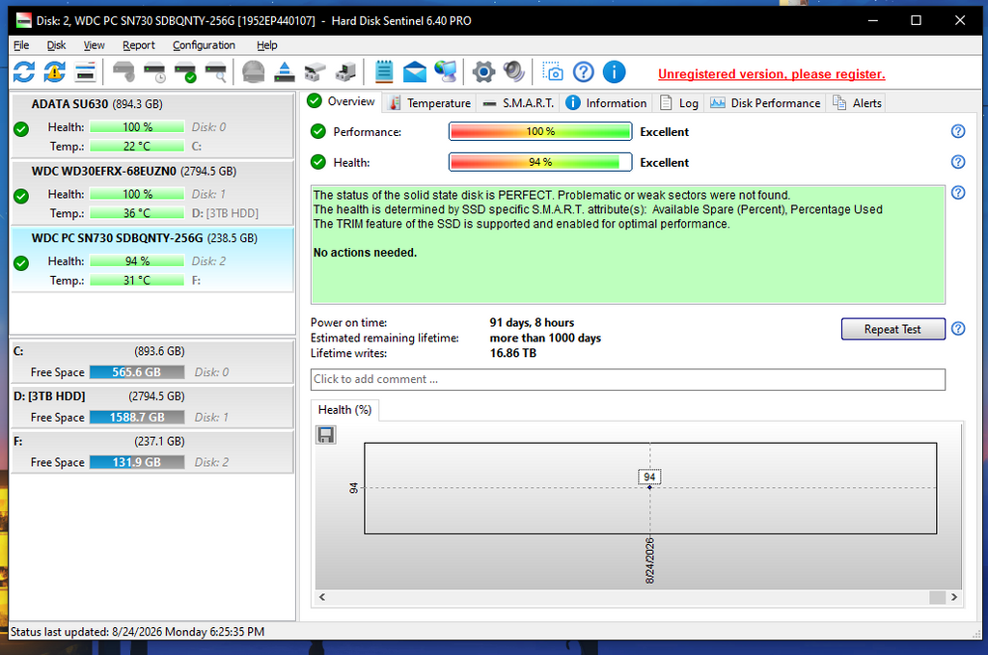Screen dimensions: 988x655
Task: Click the Unregistered version, please register link
Action: pyautogui.click(x=771, y=74)
